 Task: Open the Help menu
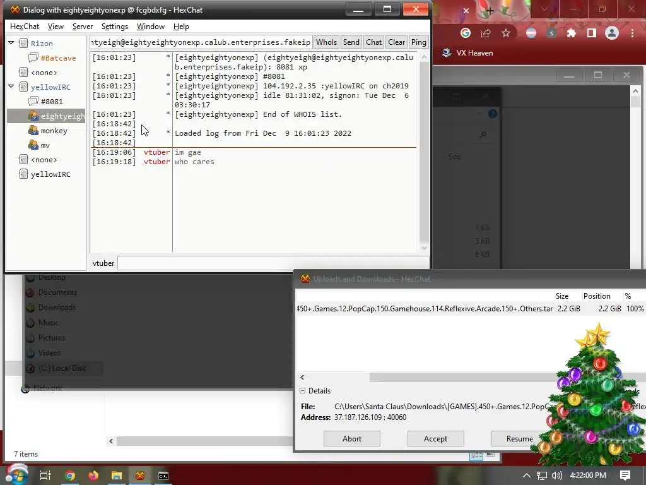point(181,27)
